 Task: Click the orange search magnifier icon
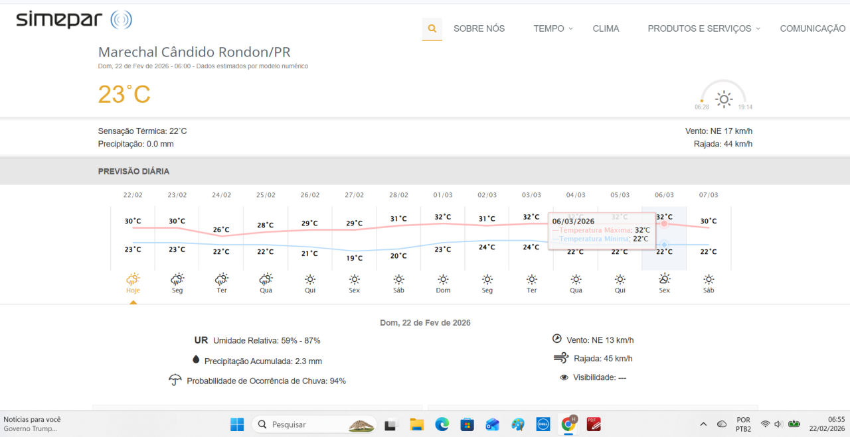coord(432,29)
